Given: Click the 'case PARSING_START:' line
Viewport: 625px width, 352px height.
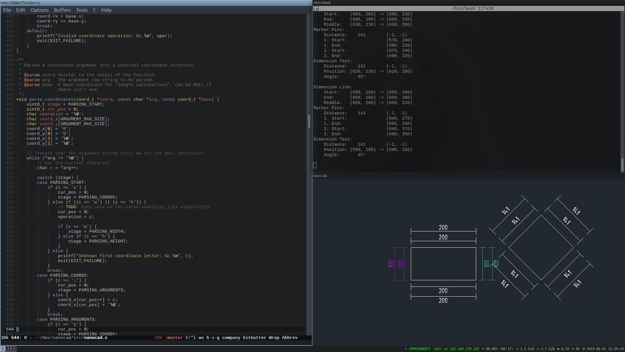Looking at the screenshot, I should pyautogui.click(x=63, y=183).
